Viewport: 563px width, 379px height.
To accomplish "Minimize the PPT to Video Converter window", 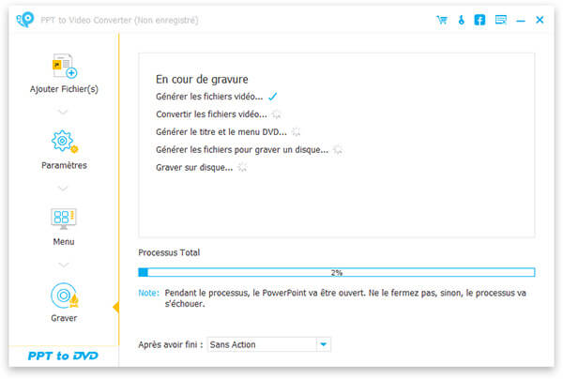I will (x=521, y=20).
